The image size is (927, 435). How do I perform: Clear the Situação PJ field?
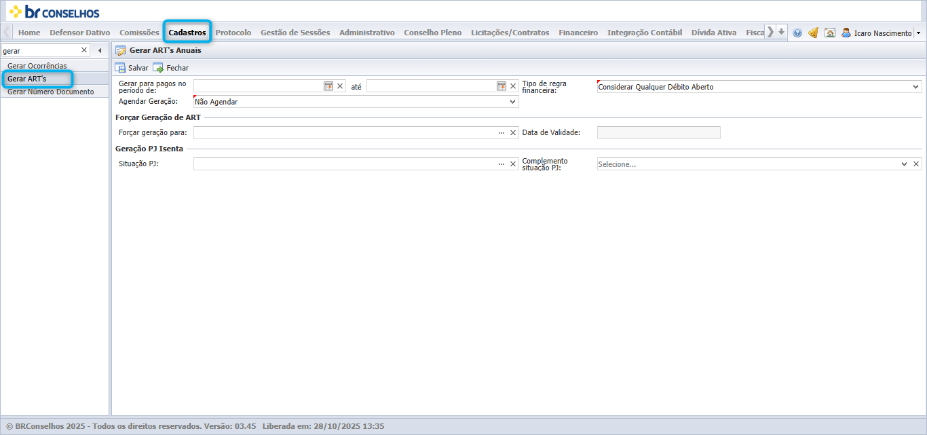513,164
